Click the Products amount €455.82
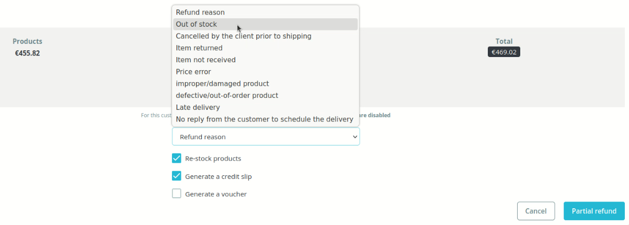 pos(27,53)
